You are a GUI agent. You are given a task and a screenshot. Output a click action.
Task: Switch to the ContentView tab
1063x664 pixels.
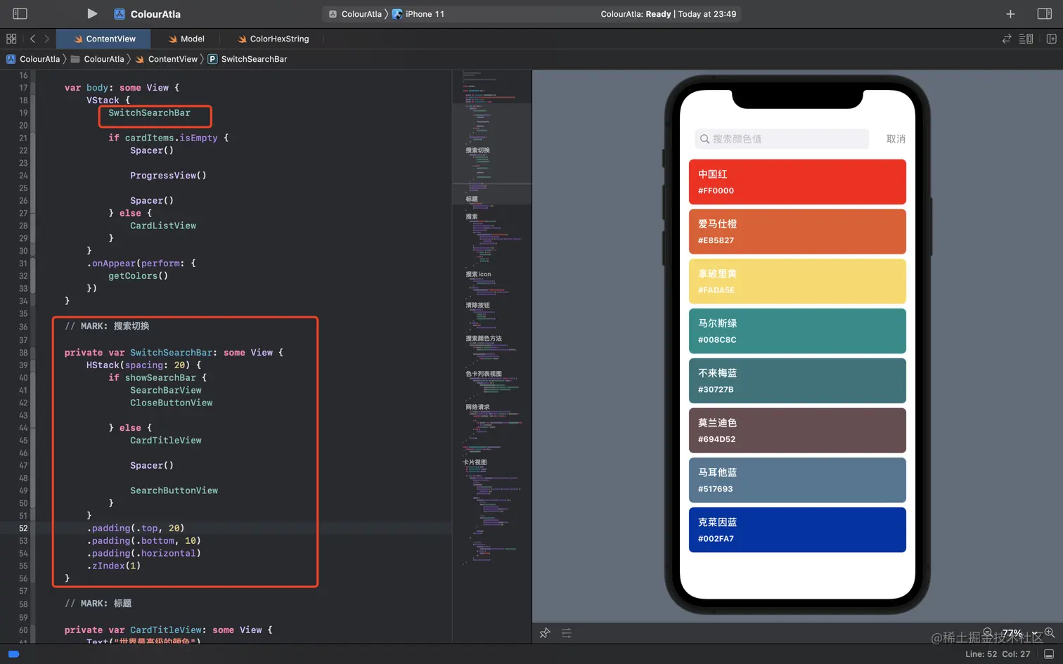pos(104,39)
